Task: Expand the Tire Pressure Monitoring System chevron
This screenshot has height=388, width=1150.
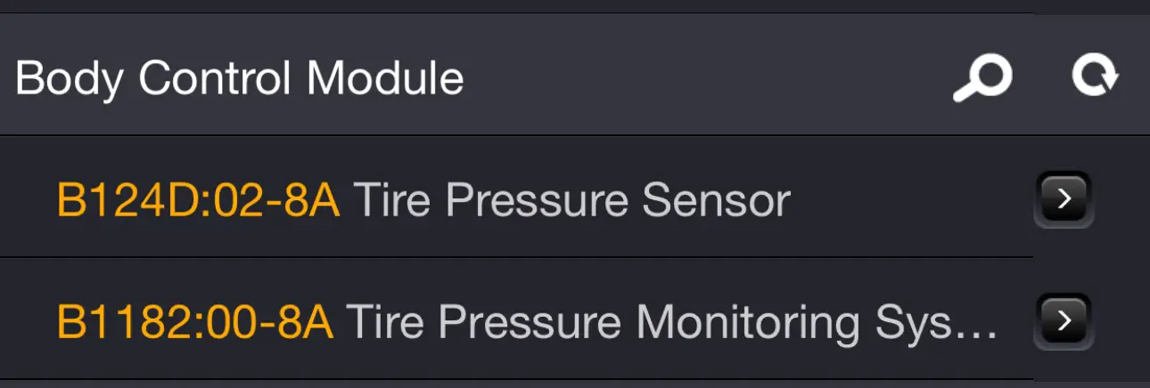Action: point(1063,320)
